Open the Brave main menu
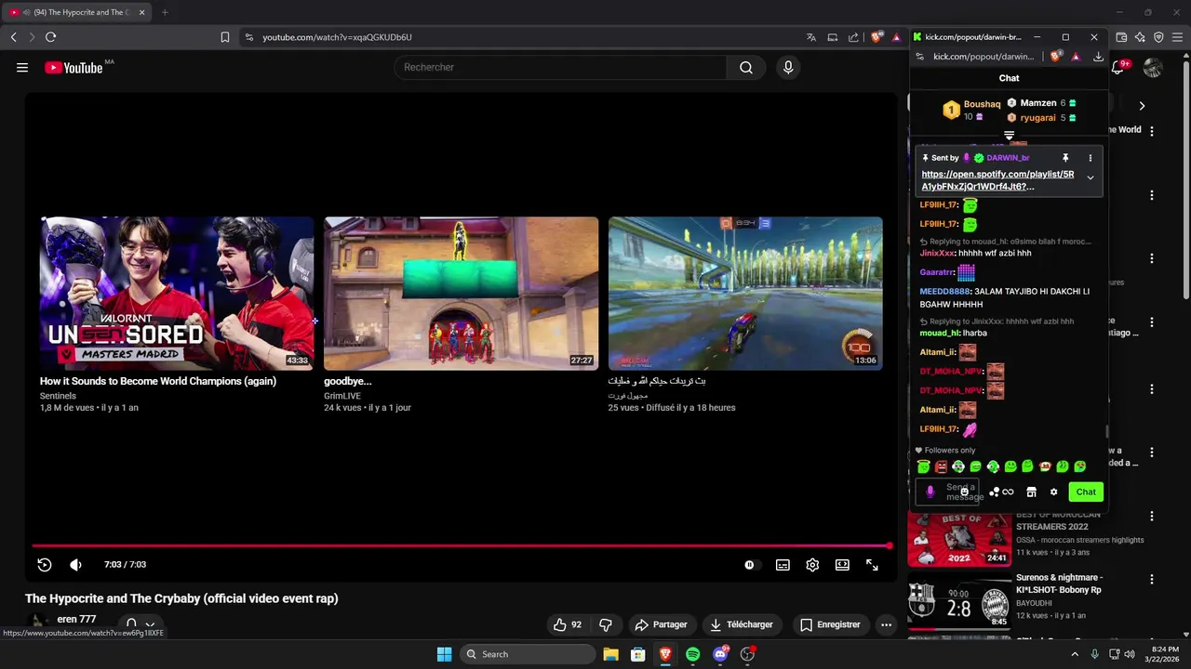 pos(1178,37)
